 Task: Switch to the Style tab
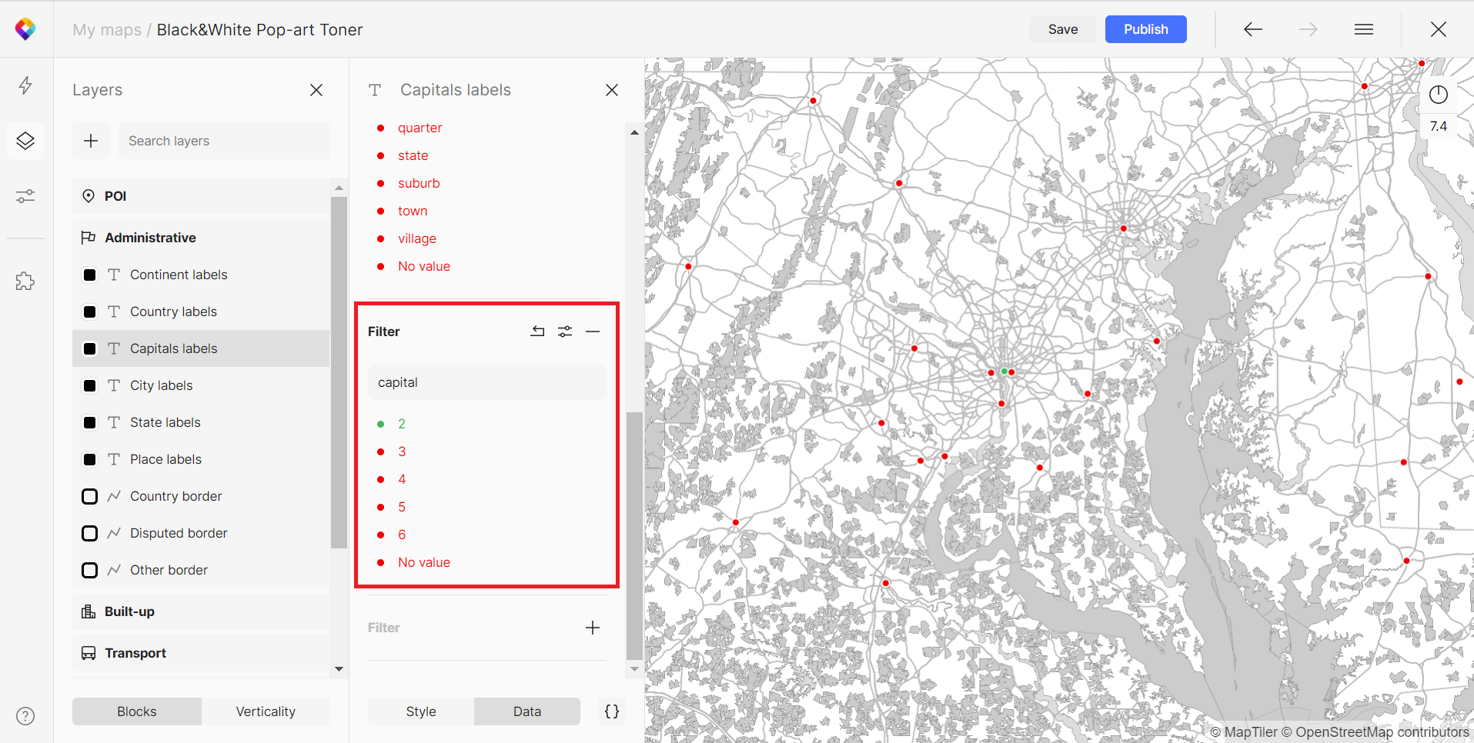click(x=421, y=711)
